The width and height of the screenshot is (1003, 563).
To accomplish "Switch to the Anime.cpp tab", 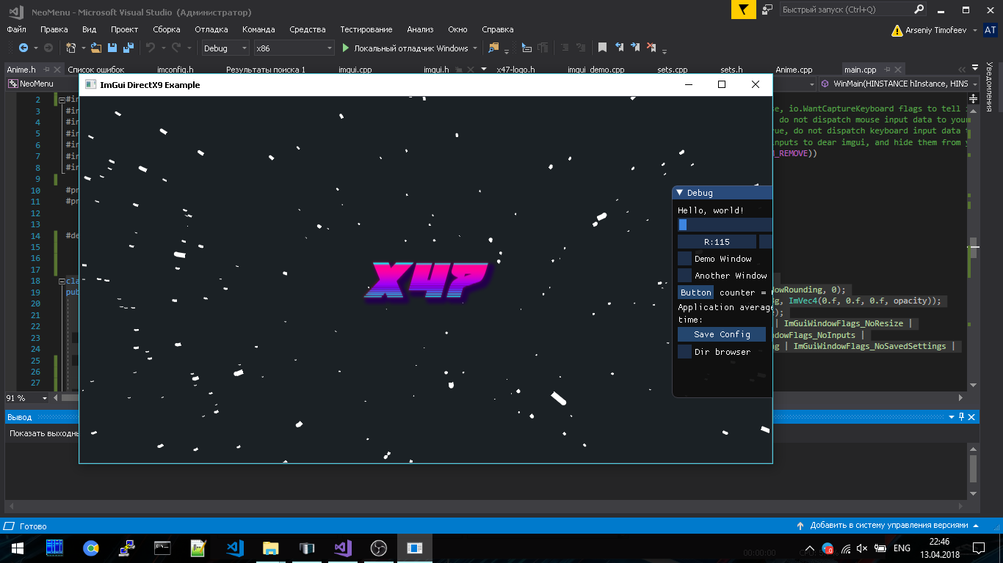I will [x=794, y=70].
